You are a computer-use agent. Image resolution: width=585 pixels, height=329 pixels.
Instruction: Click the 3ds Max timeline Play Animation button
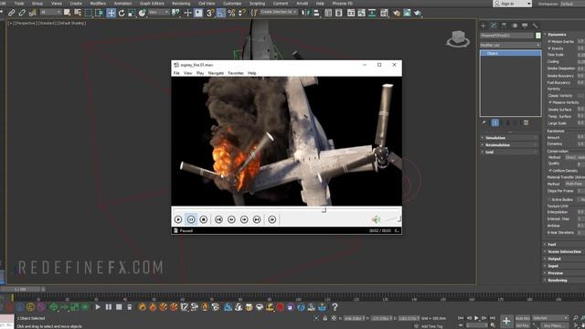pyautogui.click(x=476, y=318)
